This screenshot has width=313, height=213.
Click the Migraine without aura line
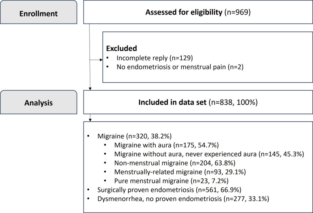209,154
